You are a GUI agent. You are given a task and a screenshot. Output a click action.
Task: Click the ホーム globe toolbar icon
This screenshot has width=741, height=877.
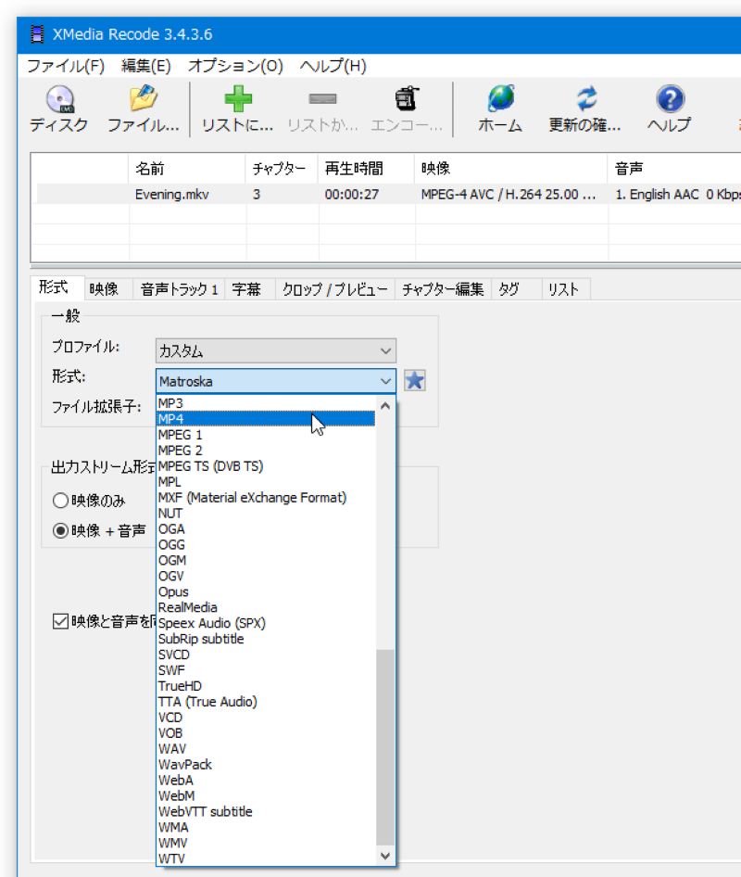[498, 105]
